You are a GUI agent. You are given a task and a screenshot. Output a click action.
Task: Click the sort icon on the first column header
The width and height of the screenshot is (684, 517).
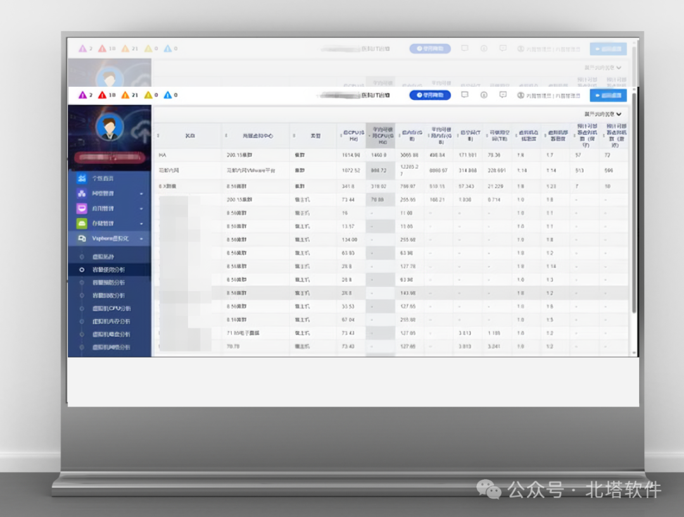coord(158,136)
